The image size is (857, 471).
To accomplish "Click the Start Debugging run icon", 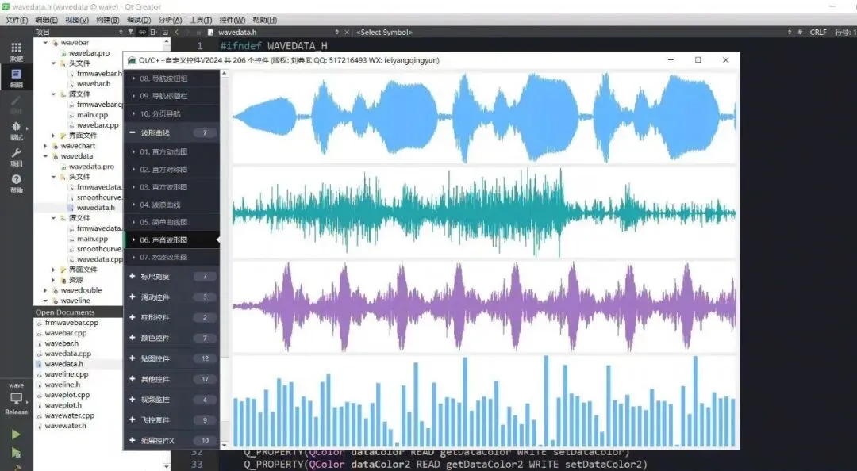I will [16, 453].
